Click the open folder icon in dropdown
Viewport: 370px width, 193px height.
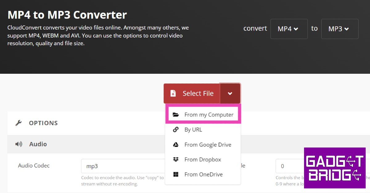click(176, 115)
